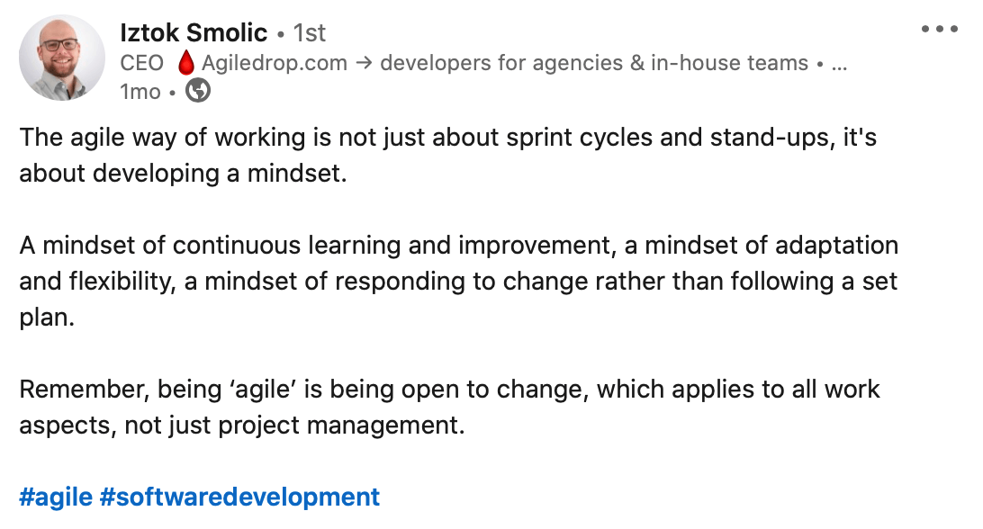Click the words 'project management' in post
Image resolution: width=983 pixels, height=529 pixels.
point(342,425)
